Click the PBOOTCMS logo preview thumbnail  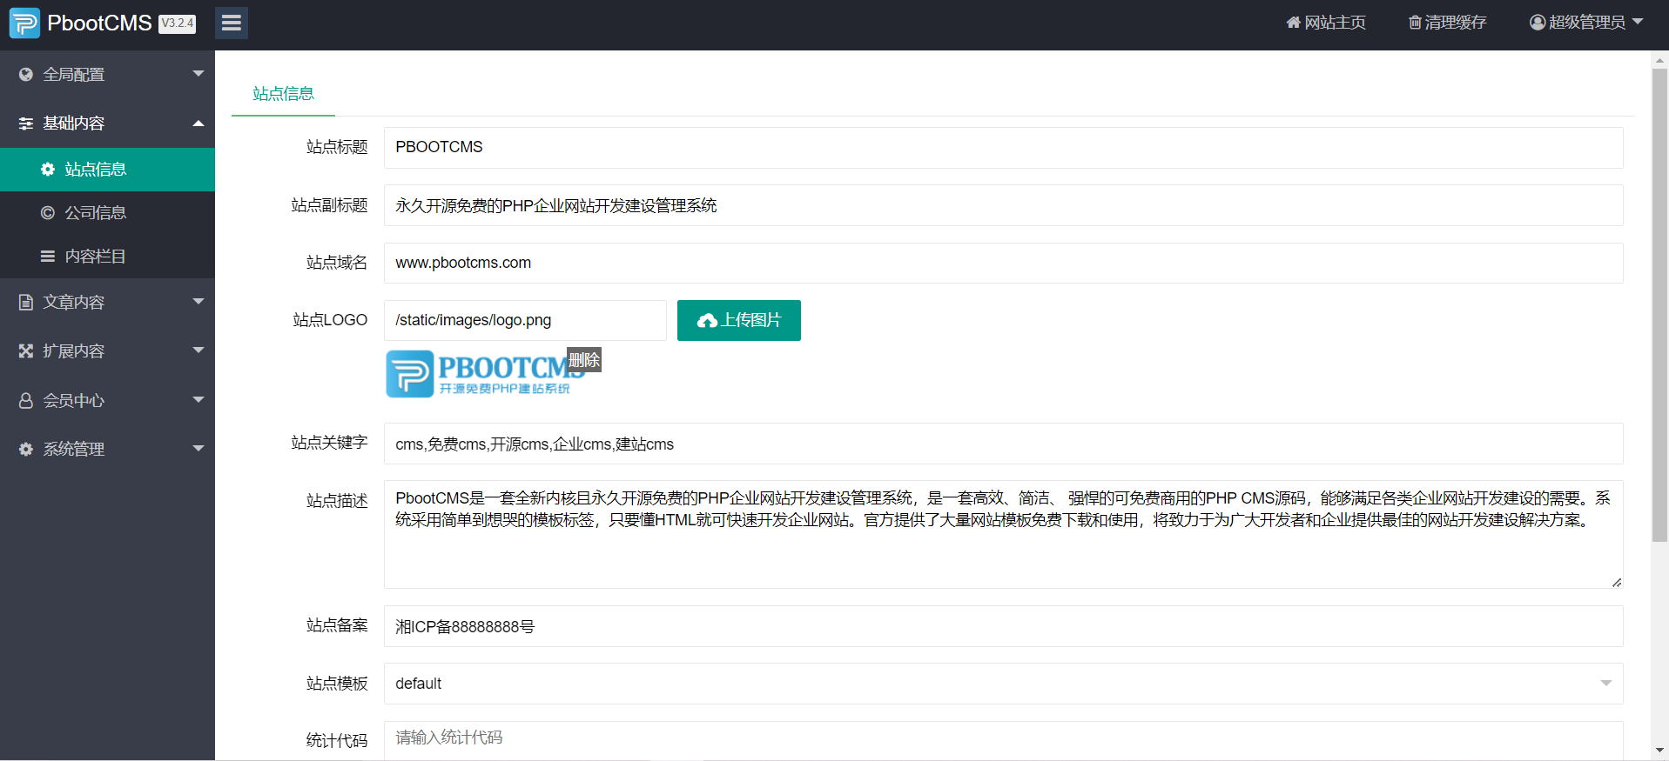(x=486, y=374)
